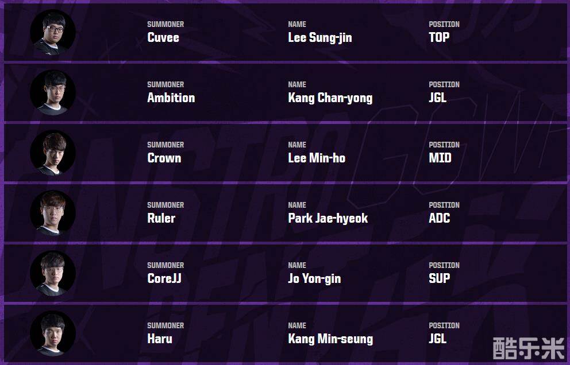This screenshot has width=570, height=365.
Task: Select the SUP position label
Action: click(439, 279)
